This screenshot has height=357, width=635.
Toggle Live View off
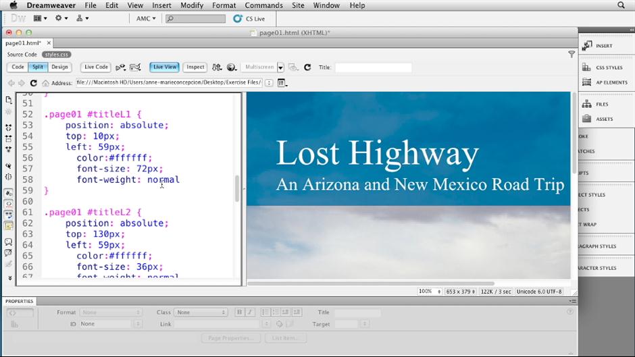(x=164, y=67)
